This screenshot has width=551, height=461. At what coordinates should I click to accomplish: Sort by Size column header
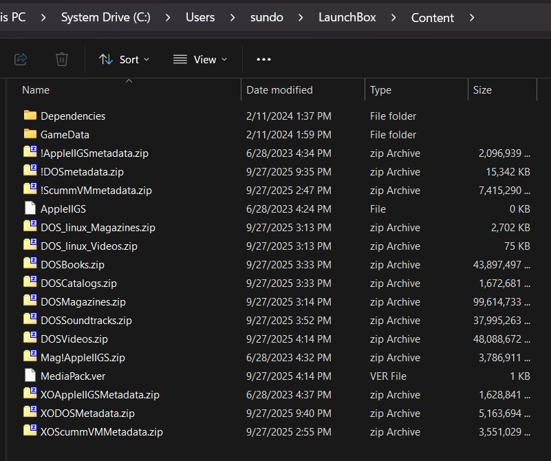tap(482, 89)
